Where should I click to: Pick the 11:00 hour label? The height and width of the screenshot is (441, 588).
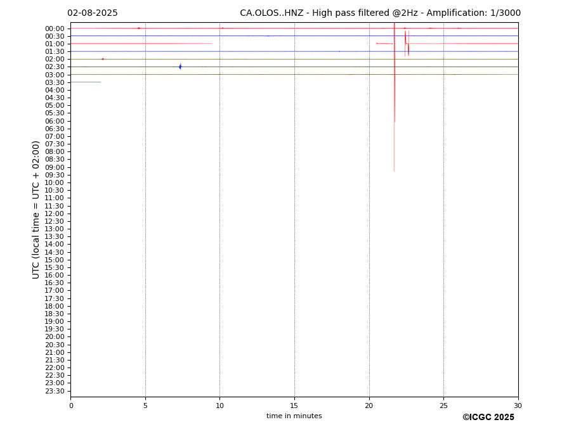pos(55,198)
